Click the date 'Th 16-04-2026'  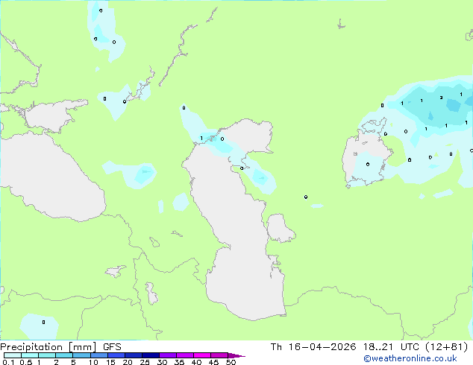313,347
